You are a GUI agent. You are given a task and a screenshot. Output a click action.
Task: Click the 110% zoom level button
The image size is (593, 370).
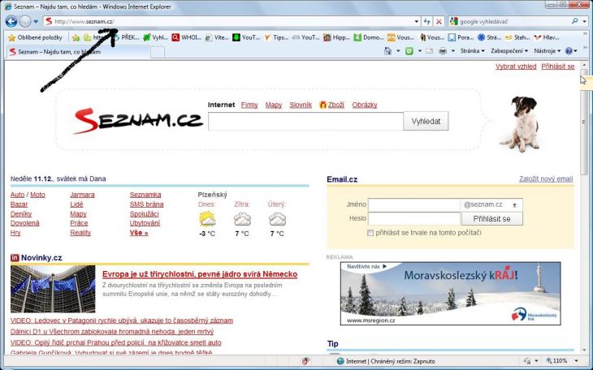coord(557,361)
